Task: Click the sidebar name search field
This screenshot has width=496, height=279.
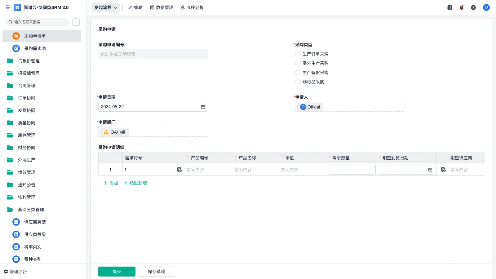Action: 37,22
